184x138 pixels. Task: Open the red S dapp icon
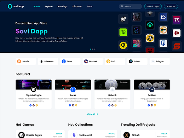coord(177,46)
